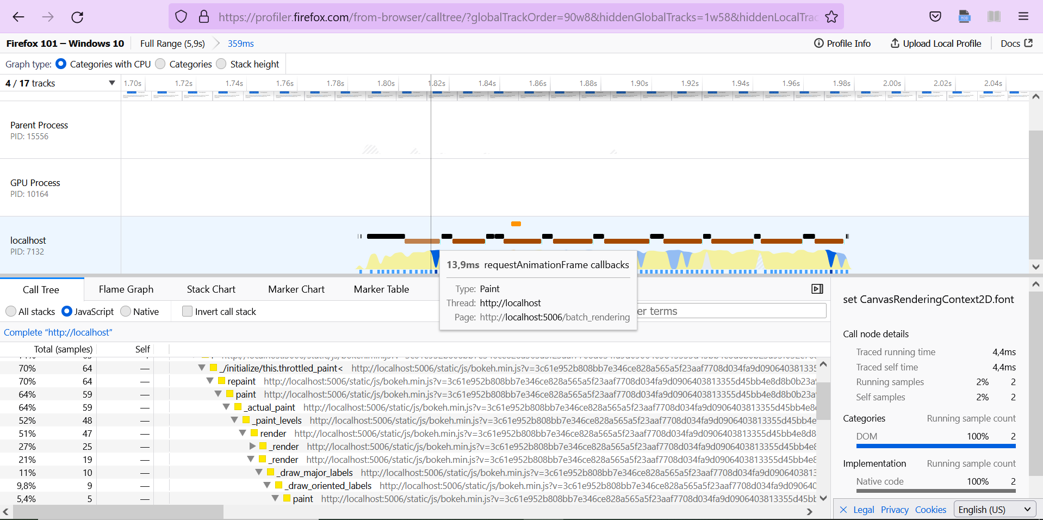Reload the profiler page
The height and width of the screenshot is (520, 1043).
coord(77,16)
